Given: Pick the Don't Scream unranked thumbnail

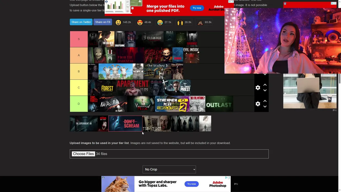Looking at the screenshot, I should click(x=125, y=123).
